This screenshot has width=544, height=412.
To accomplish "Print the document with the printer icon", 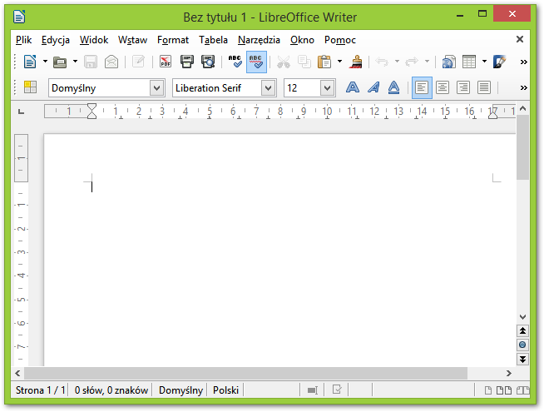I will point(186,62).
